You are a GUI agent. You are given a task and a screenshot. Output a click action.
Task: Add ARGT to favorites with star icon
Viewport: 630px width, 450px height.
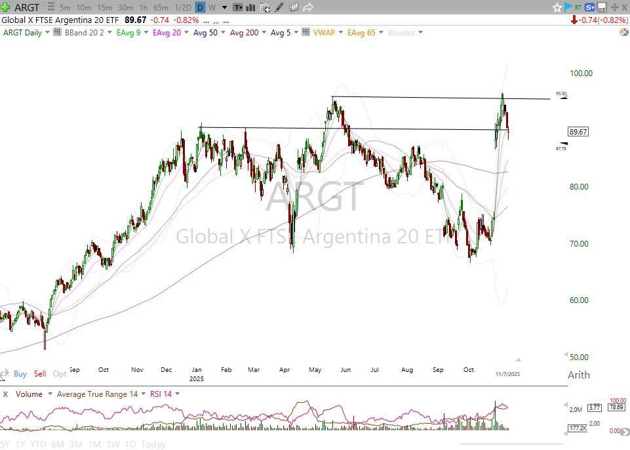[557, 7]
